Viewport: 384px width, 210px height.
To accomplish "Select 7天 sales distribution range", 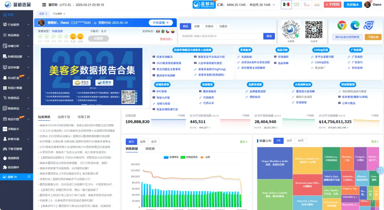I will click(278, 141).
